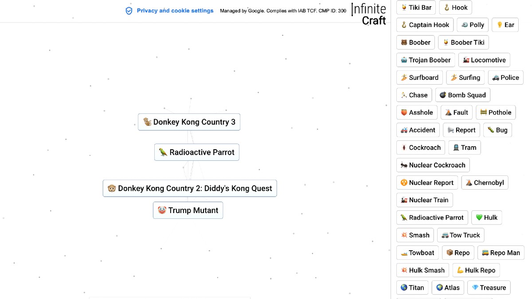The height and width of the screenshot is (299, 532).
Task: Click the Tow Truck item
Action: 461,235
